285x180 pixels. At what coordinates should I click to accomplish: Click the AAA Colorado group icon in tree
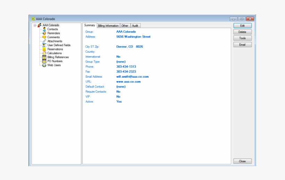point(39,25)
